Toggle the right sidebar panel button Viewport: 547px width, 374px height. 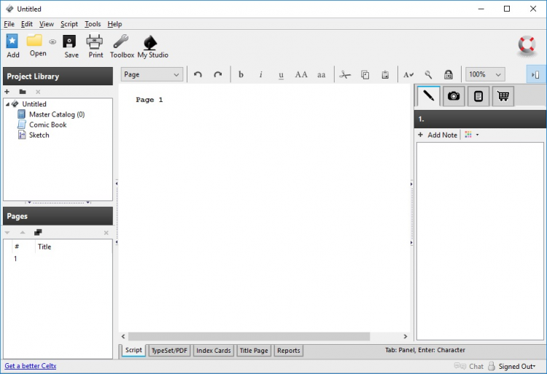[x=535, y=74]
